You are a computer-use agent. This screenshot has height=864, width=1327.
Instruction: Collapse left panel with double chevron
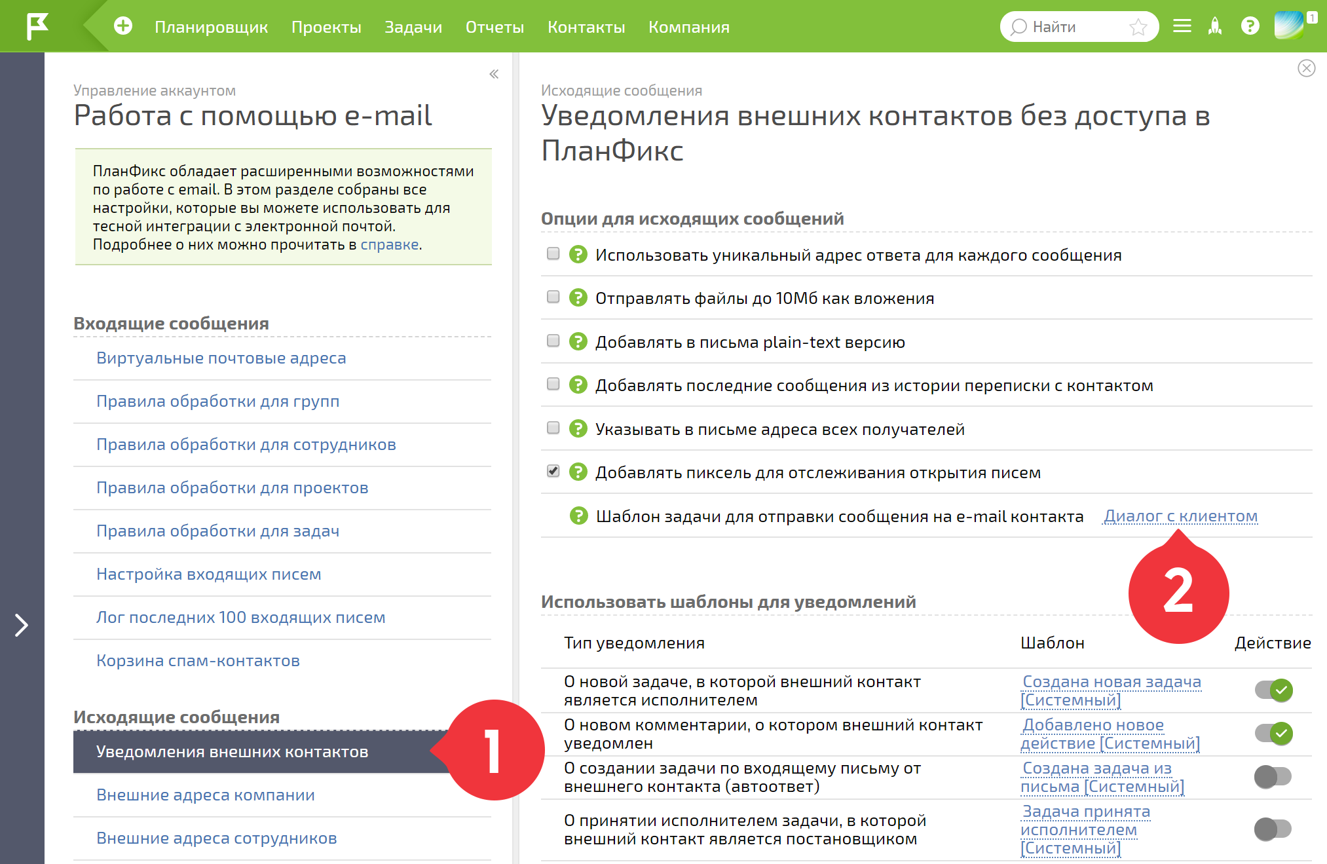[494, 74]
